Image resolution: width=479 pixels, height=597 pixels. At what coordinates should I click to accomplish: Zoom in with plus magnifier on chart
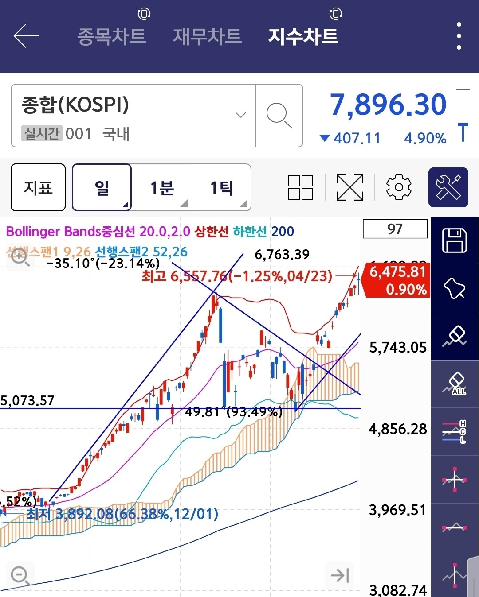click(x=20, y=256)
